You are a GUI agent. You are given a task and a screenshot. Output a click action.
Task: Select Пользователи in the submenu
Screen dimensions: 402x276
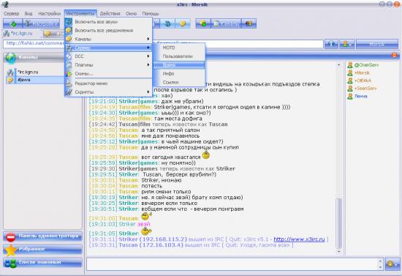pos(179,56)
